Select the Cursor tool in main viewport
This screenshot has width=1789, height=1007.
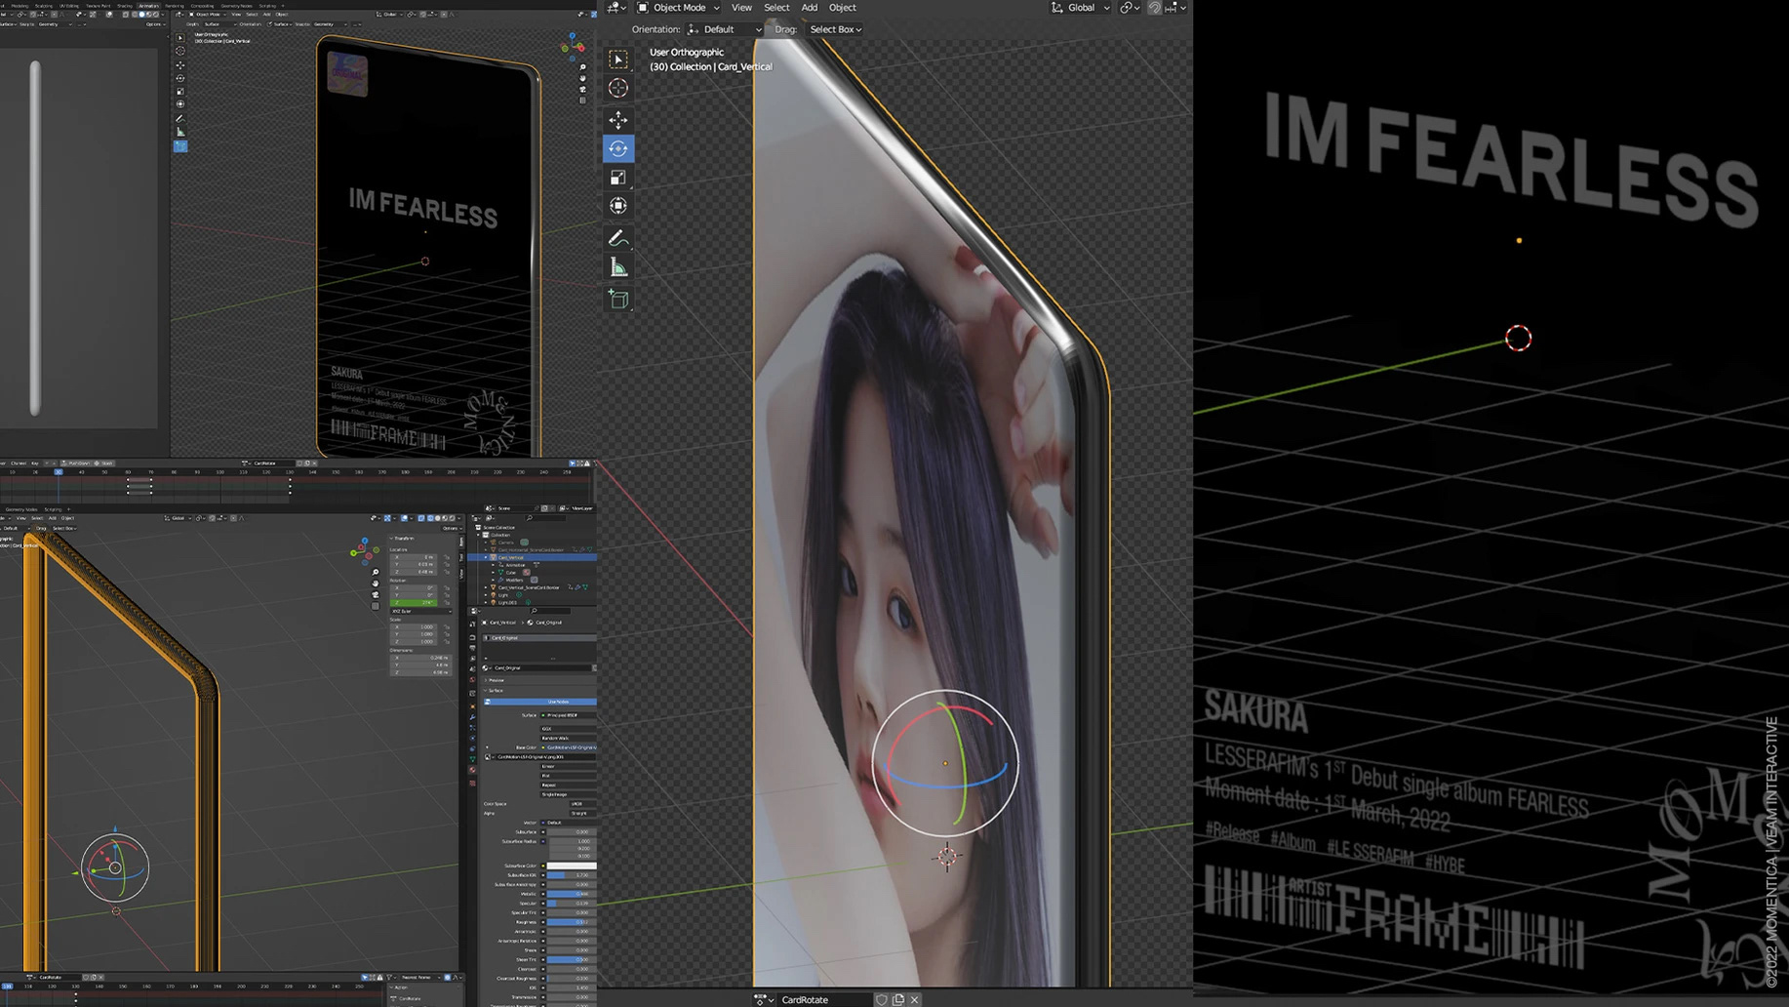[618, 88]
